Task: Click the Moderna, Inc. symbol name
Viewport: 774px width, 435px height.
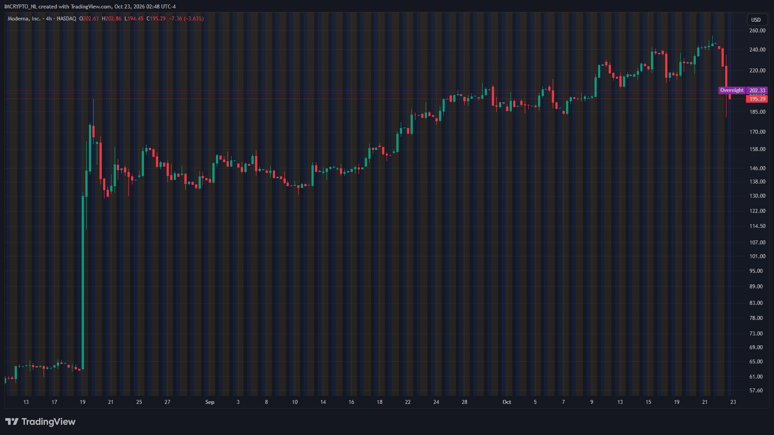Action: point(24,19)
